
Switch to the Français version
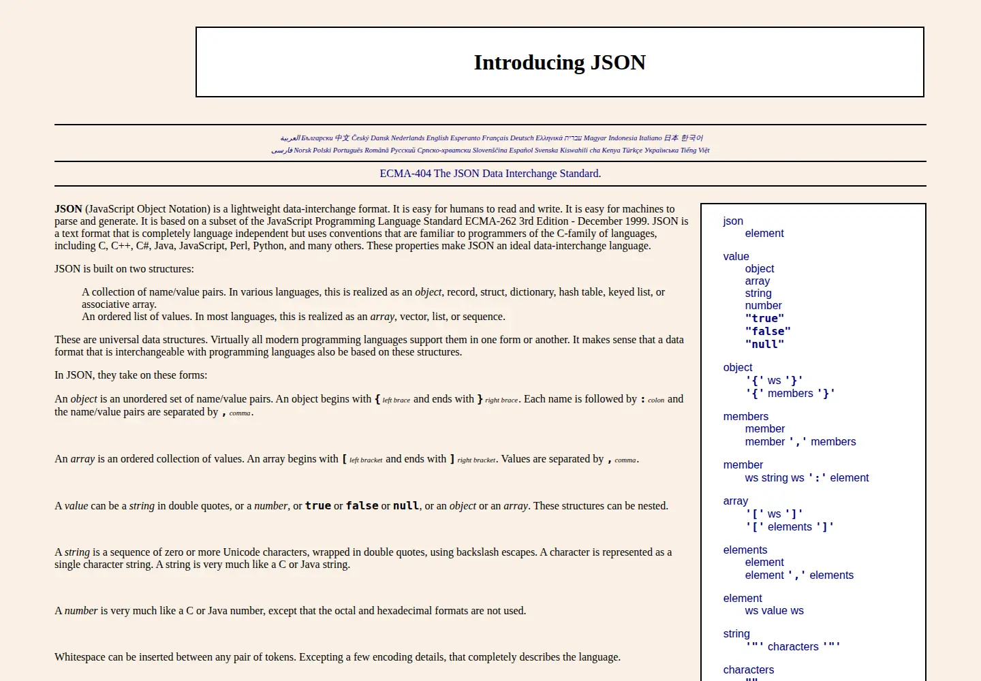click(x=495, y=138)
